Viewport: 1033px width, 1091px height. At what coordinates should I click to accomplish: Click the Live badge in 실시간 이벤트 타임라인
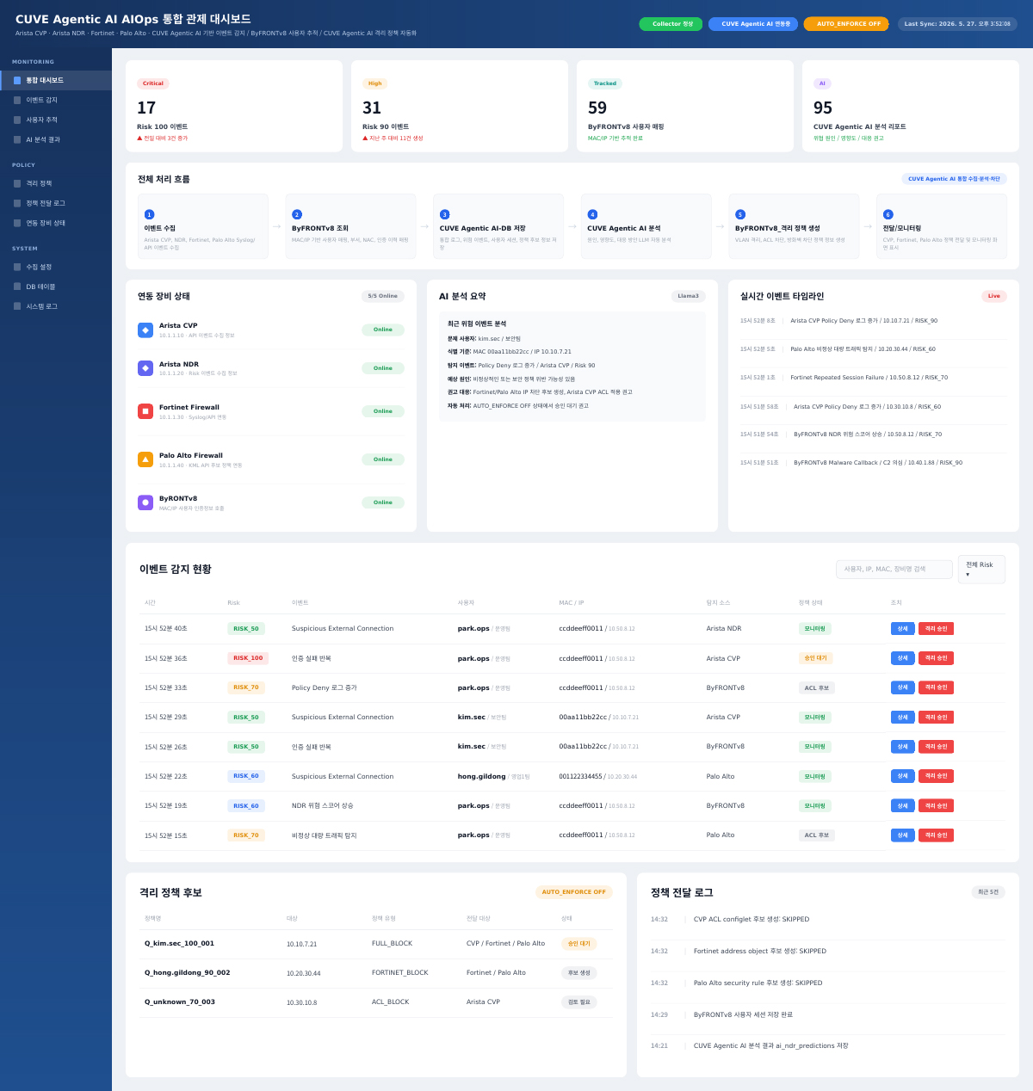[994, 296]
